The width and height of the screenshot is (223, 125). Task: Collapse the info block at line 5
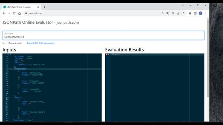coord(9,62)
